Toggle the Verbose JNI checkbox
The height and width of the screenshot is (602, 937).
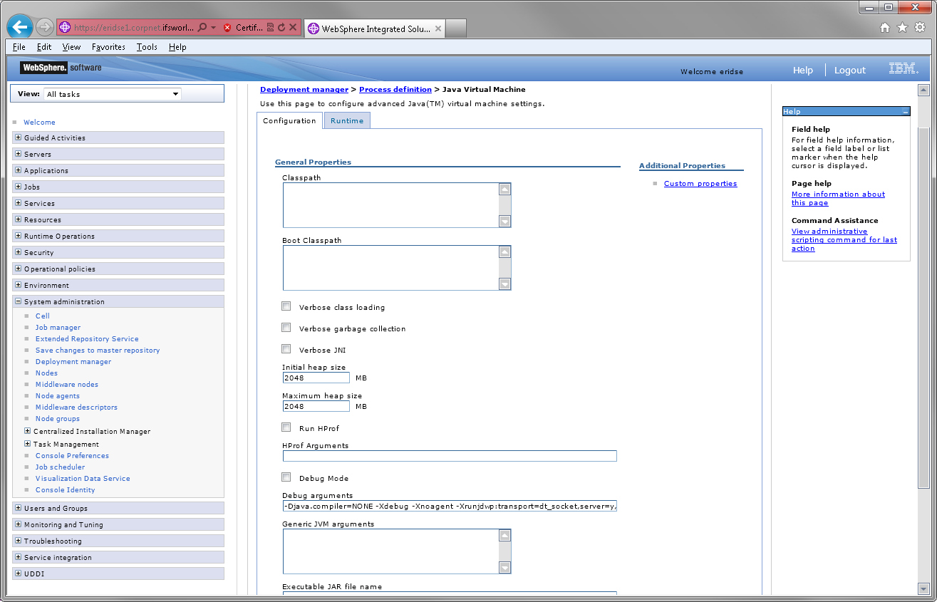point(286,349)
